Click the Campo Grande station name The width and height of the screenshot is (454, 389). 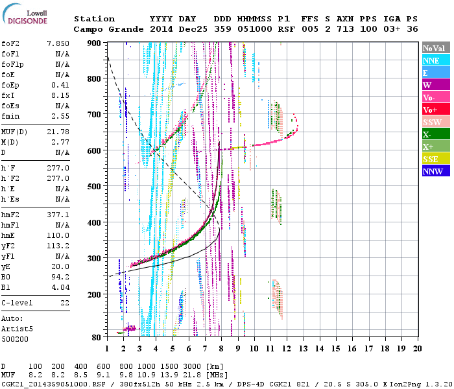tap(108, 29)
